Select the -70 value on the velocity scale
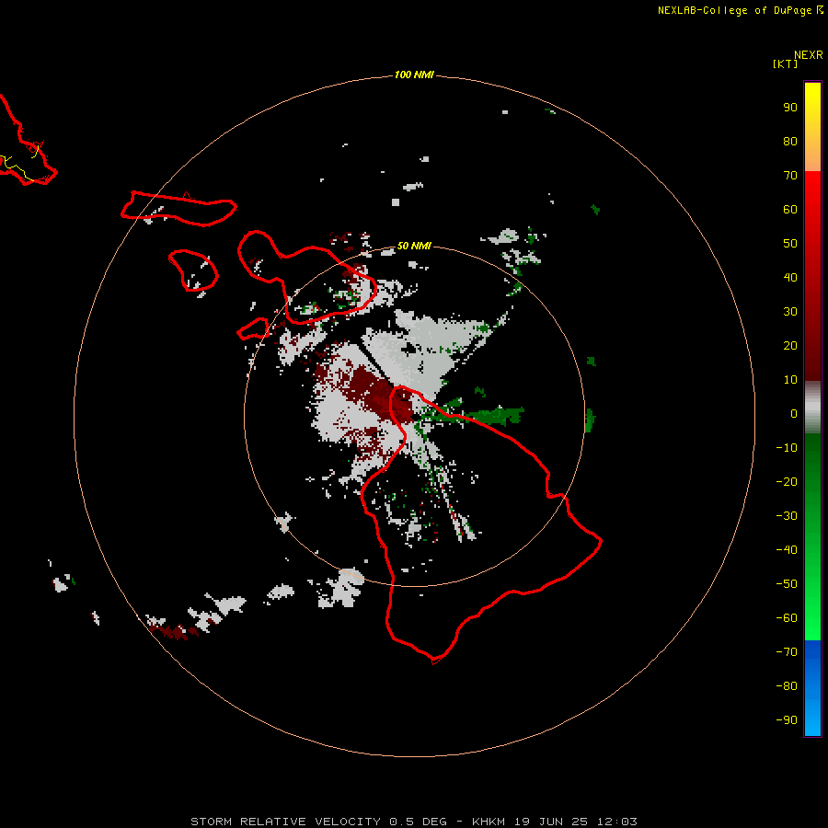 coord(787,652)
